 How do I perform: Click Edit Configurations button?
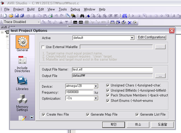pyautogui.click(x=152, y=37)
